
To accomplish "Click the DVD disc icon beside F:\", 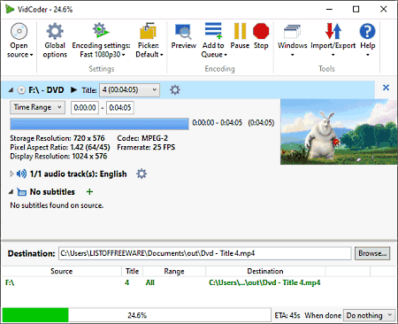I will coord(21,89).
